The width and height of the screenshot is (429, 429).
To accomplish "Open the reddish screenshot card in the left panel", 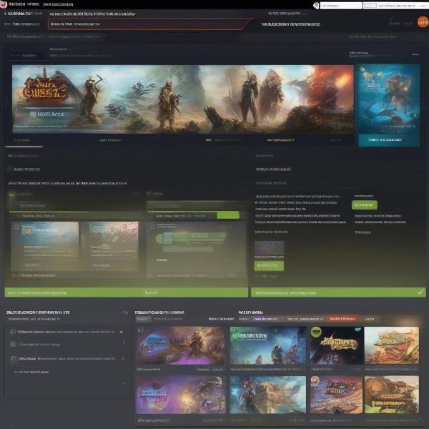I will [109, 246].
